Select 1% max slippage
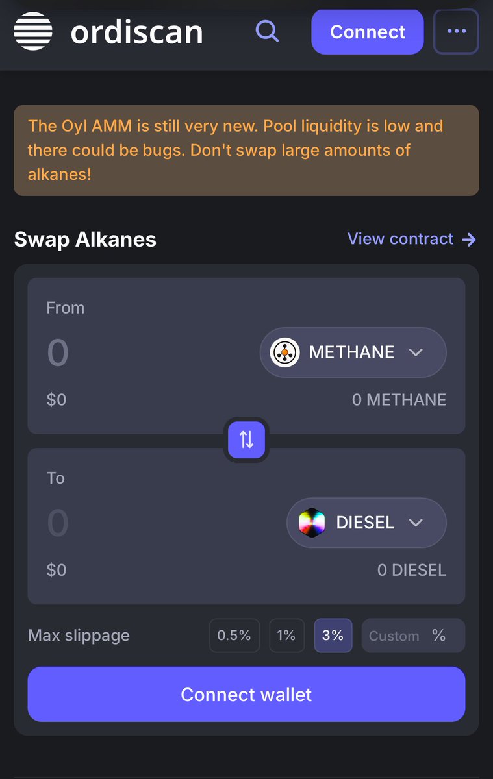The height and width of the screenshot is (779, 493). 286,636
